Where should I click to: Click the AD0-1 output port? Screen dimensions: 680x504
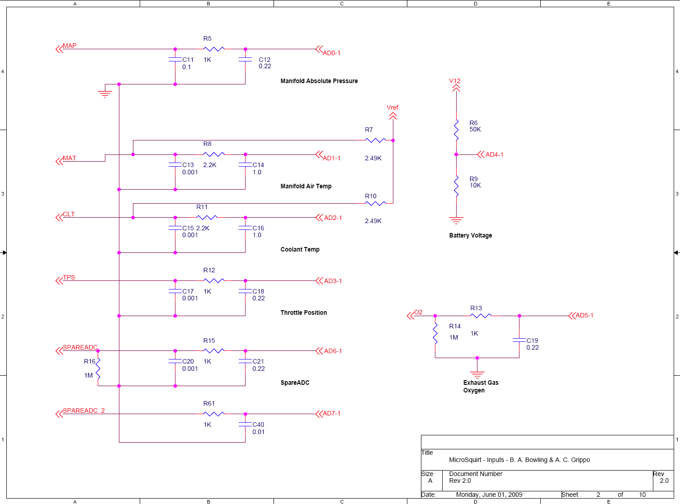(319, 49)
